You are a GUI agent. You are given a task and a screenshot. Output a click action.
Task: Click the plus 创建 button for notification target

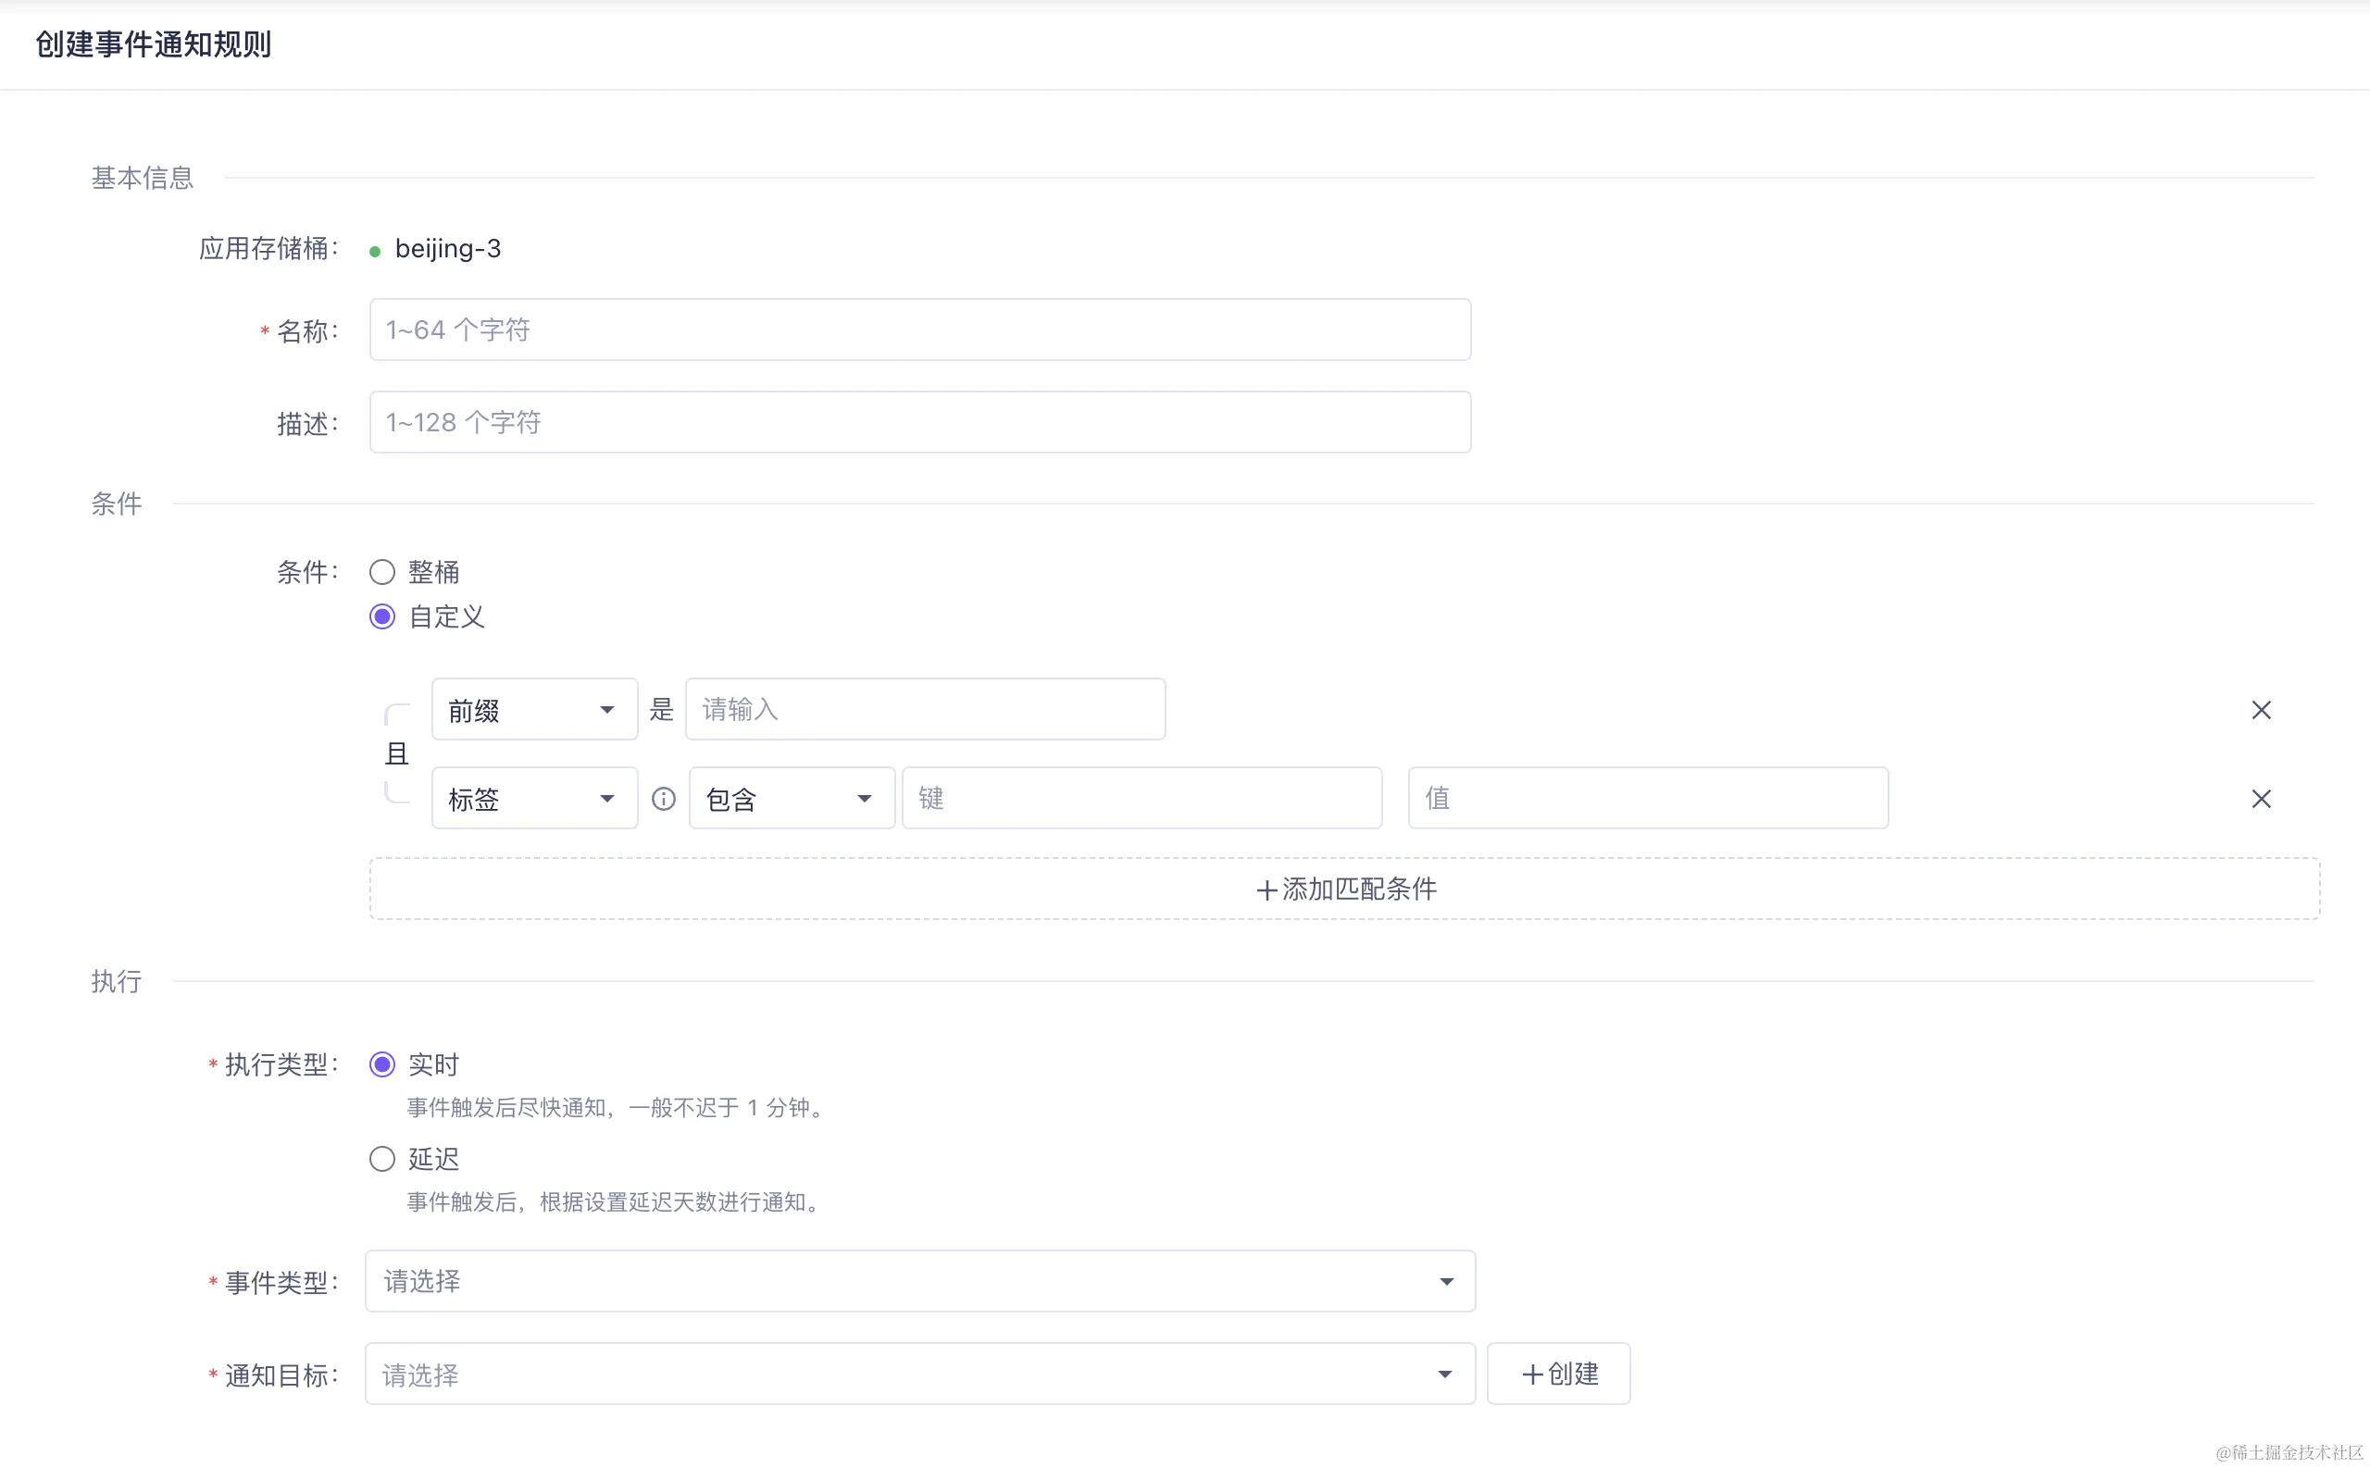(1557, 1373)
